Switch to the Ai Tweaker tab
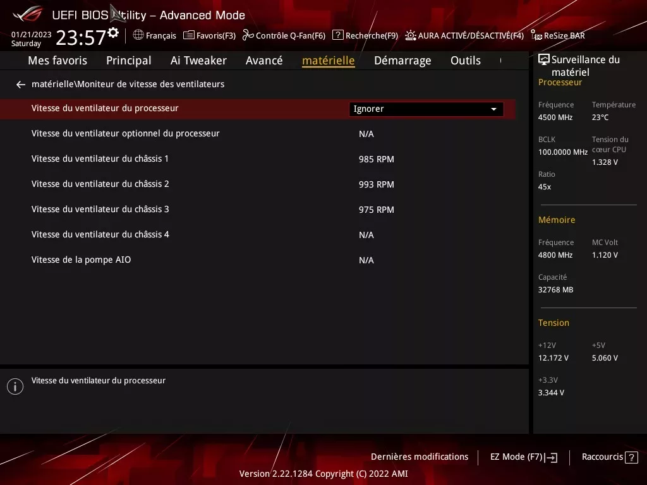 coord(198,60)
